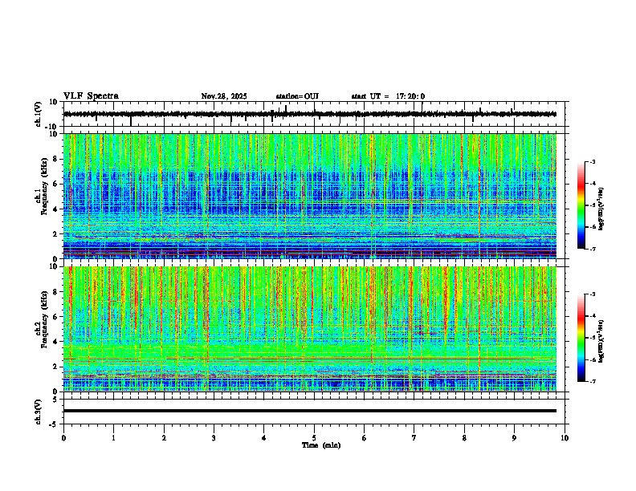Click the time axis tick label "10"

tap(565, 438)
